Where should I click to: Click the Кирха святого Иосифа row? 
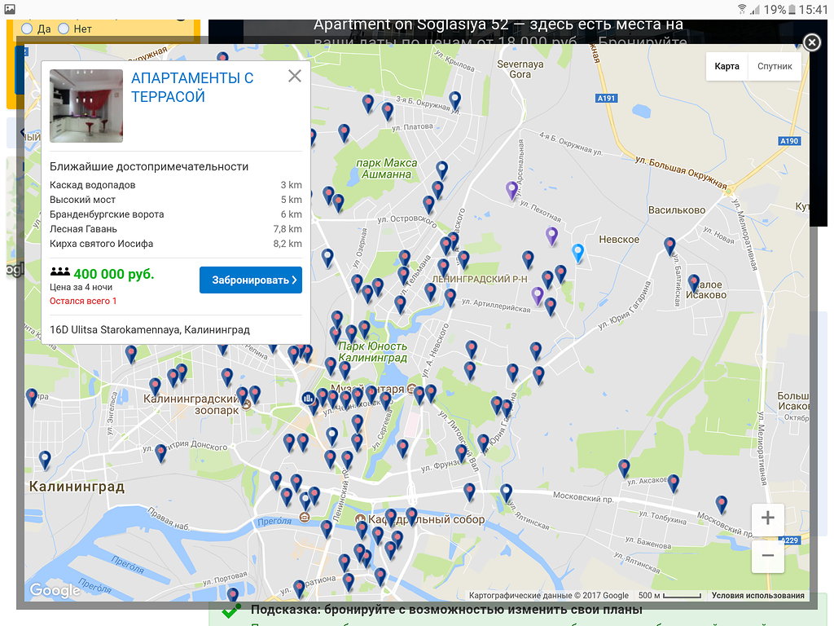pos(176,243)
